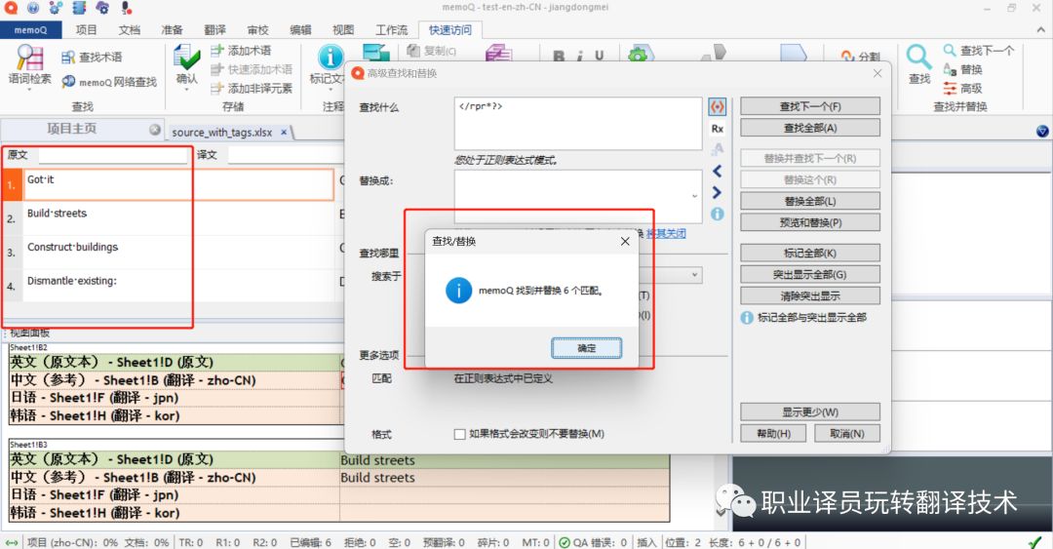Open the 工作流 ribbon tab
The width and height of the screenshot is (1053, 549).
click(x=392, y=29)
